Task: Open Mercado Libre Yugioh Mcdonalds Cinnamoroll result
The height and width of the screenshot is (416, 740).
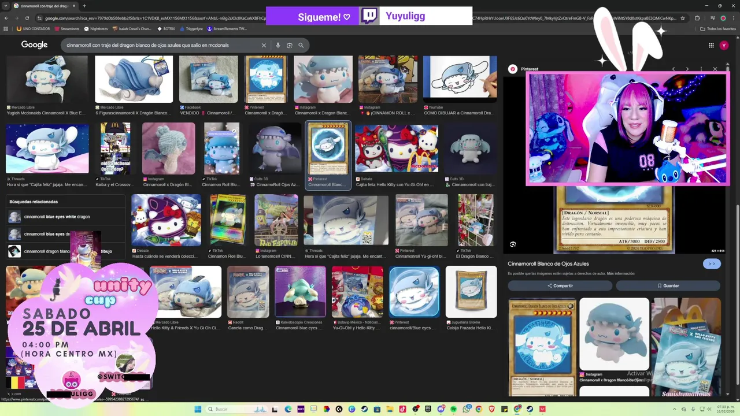Action: (46, 86)
